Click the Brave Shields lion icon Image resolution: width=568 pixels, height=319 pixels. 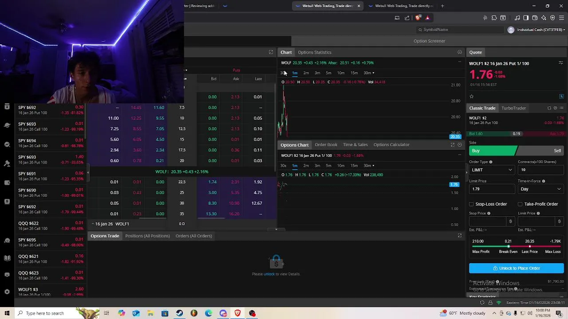(x=418, y=18)
